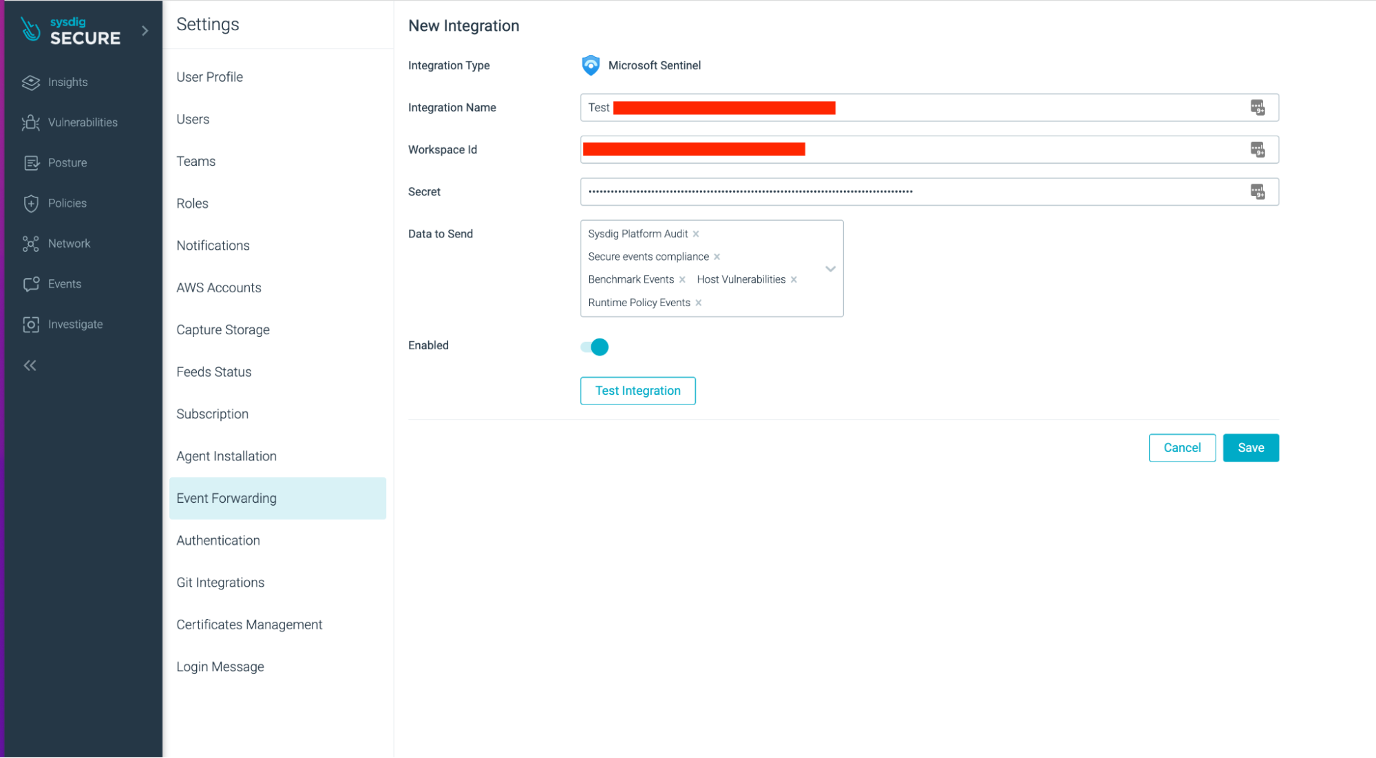Expand the sidebar collapse arrow

31,364
